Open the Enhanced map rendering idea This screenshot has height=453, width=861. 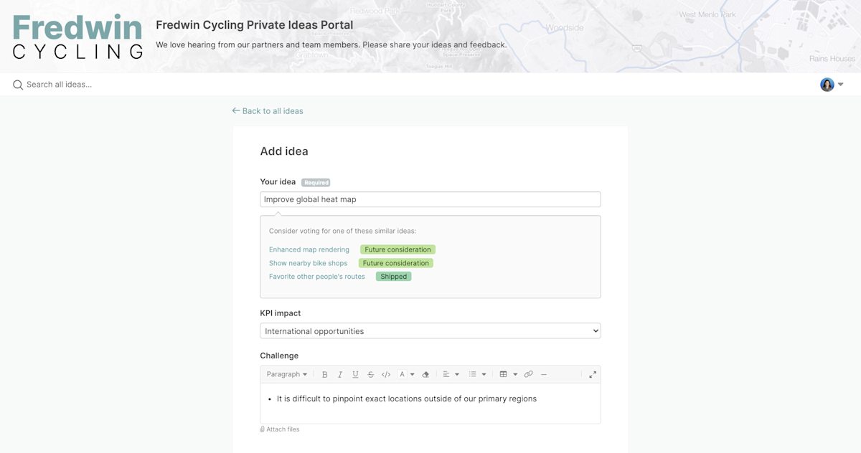pyautogui.click(x=309, y=249)
